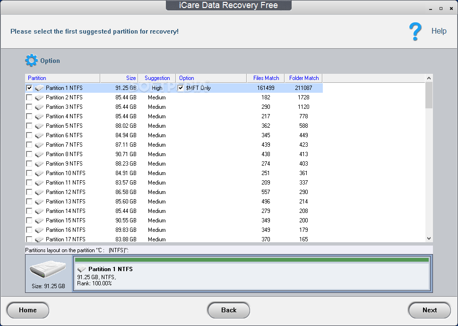Maximize the iCare Data Recovery window
458x326 pixels.
point(441,9)
